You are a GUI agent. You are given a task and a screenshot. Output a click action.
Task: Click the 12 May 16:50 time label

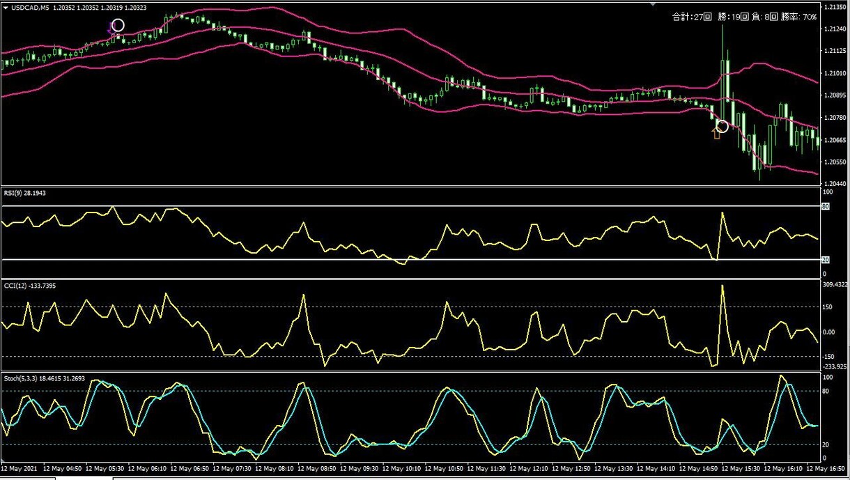point(826,468)
